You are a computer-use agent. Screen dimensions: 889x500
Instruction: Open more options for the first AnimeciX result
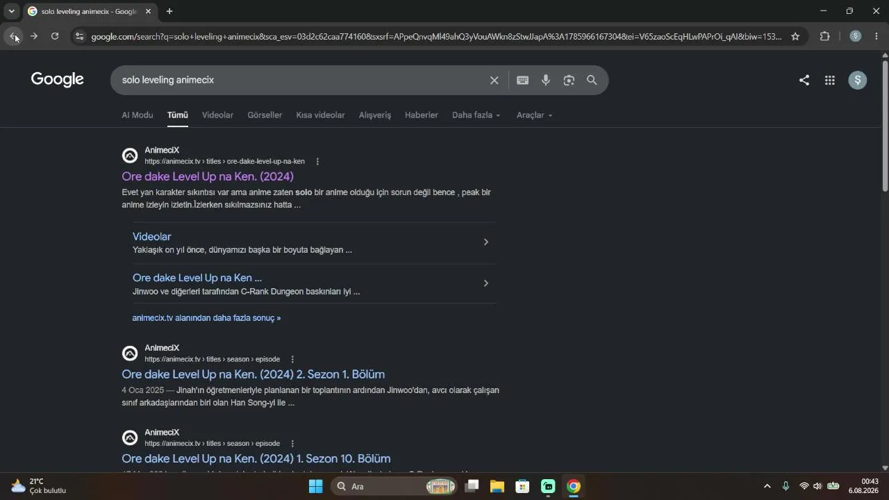[x=317, y=162]
